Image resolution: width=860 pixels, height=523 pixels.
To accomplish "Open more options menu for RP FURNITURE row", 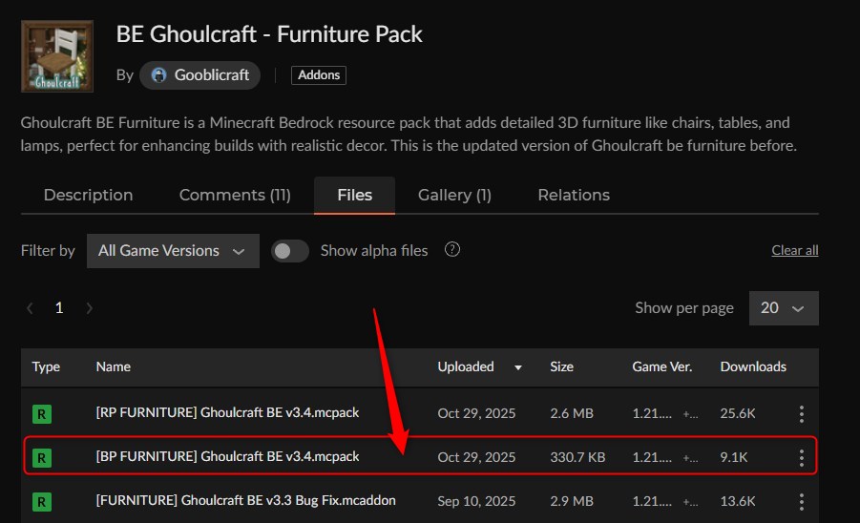I will tap(802, 414).
